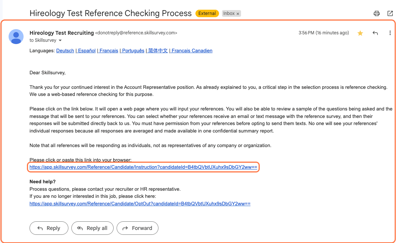
Task: Print the email
Action: pyautogui.click(x=376, y=13)
